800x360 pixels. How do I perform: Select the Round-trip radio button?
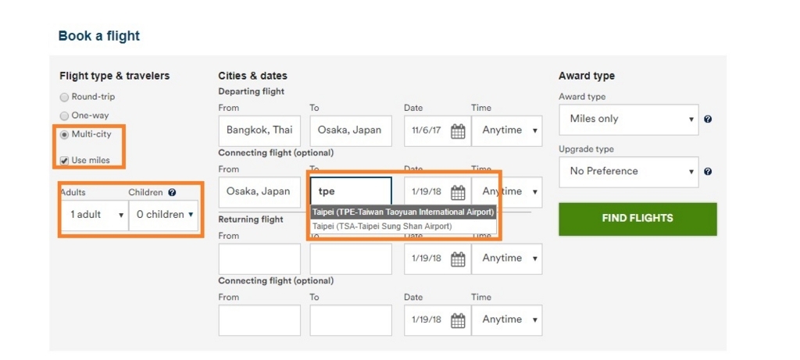[x=64, y=97]
